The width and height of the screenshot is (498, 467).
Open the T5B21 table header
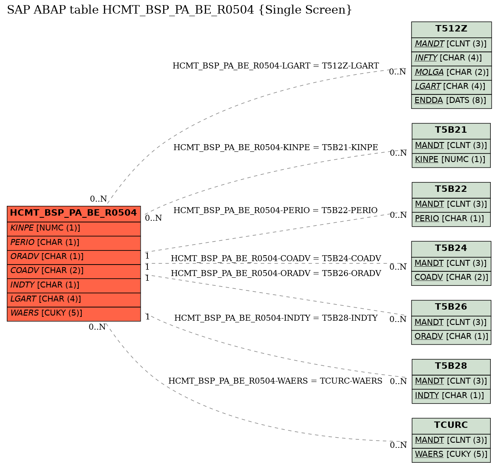pos(451,131)
